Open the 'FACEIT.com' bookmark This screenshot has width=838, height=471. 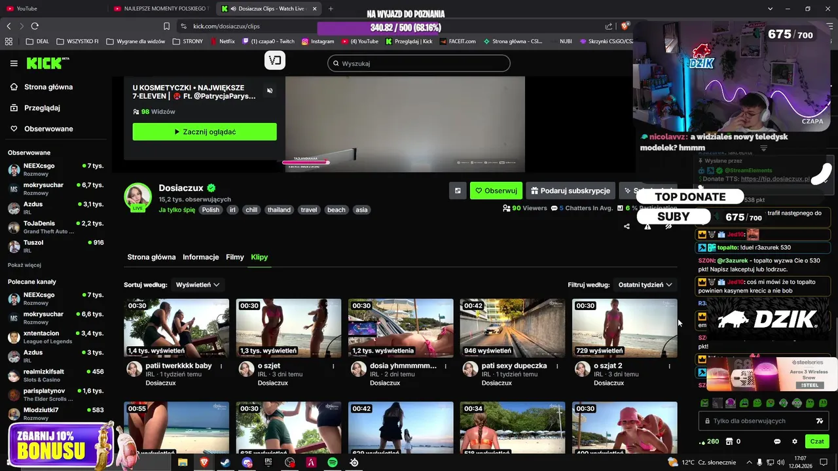[458, 41]
